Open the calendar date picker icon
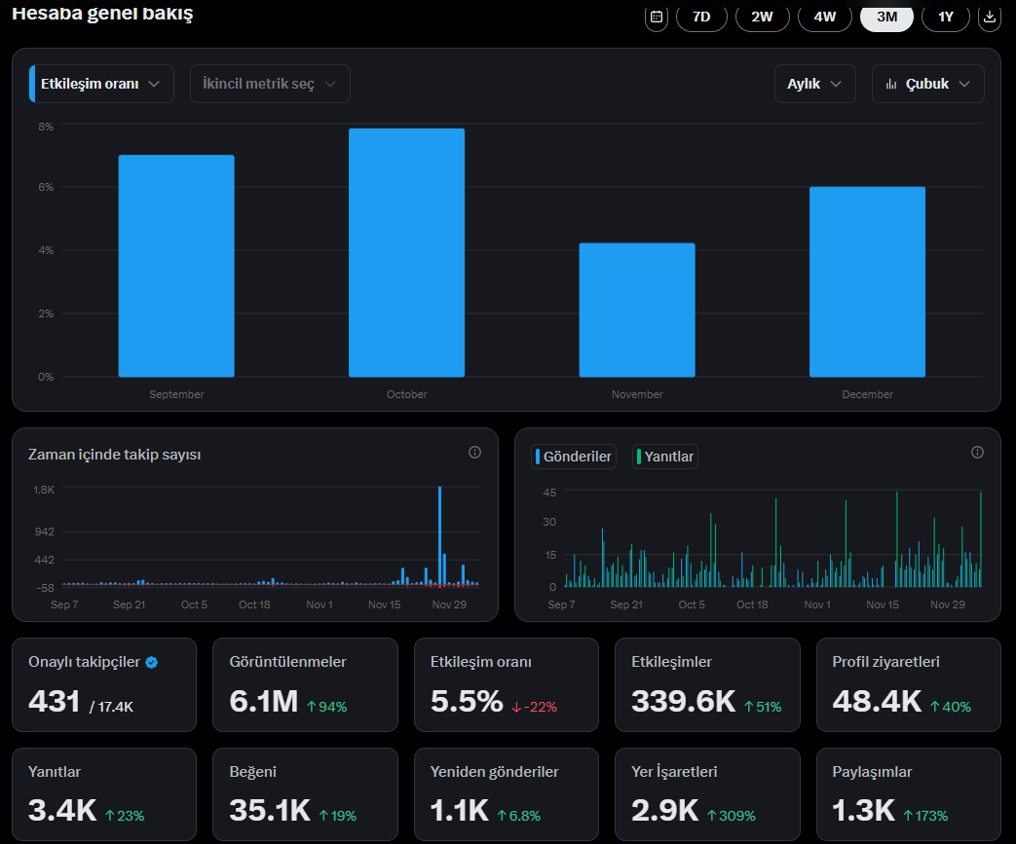1016x844 pixels. click(657, 17)
